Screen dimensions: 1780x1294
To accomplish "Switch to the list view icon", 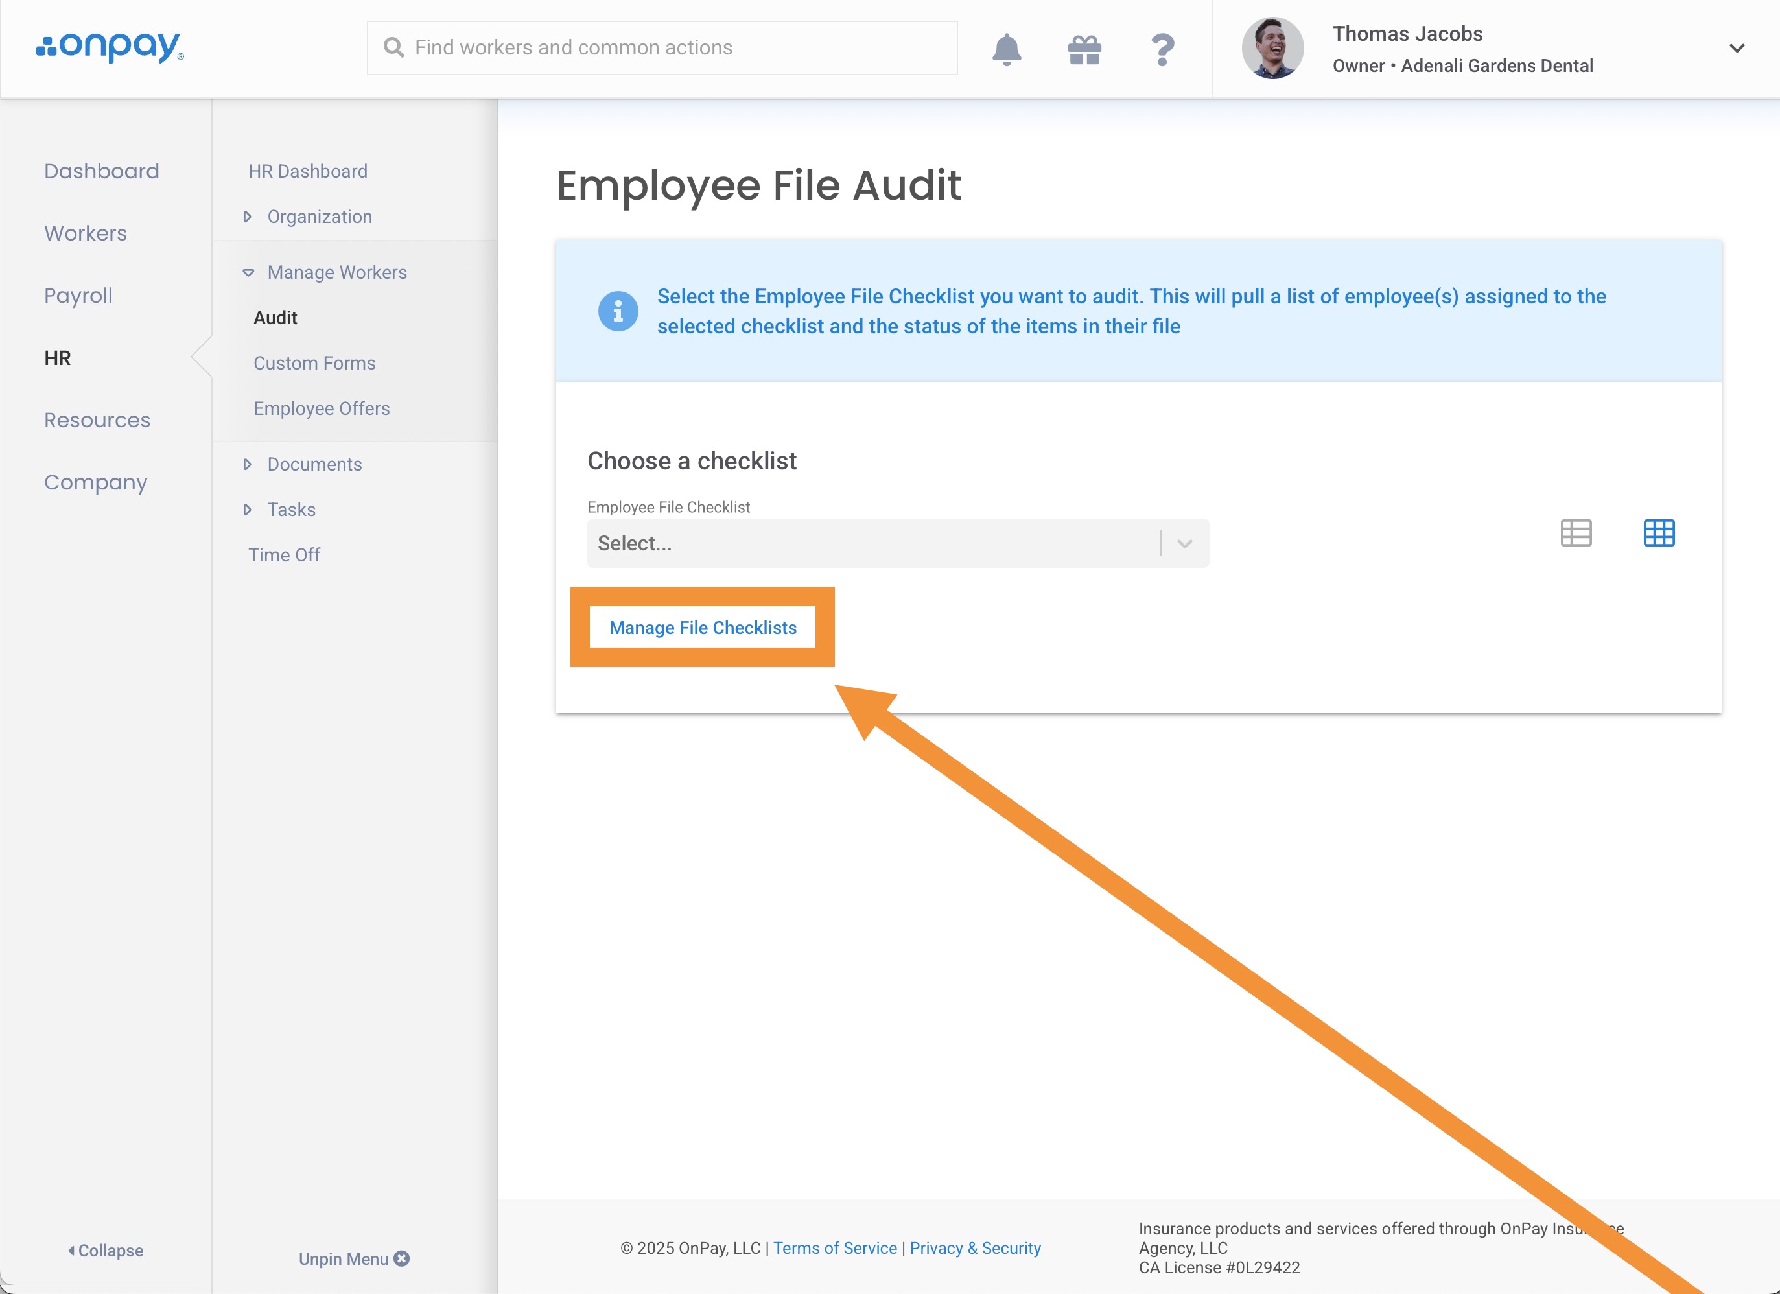I will (1576, 533).
